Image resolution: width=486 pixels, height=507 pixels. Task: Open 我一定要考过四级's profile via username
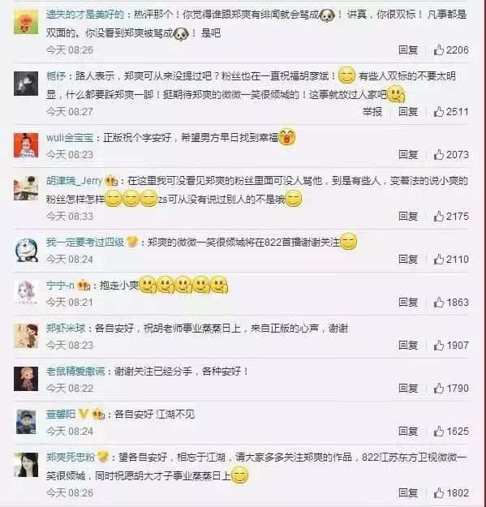tap(84, 242)
